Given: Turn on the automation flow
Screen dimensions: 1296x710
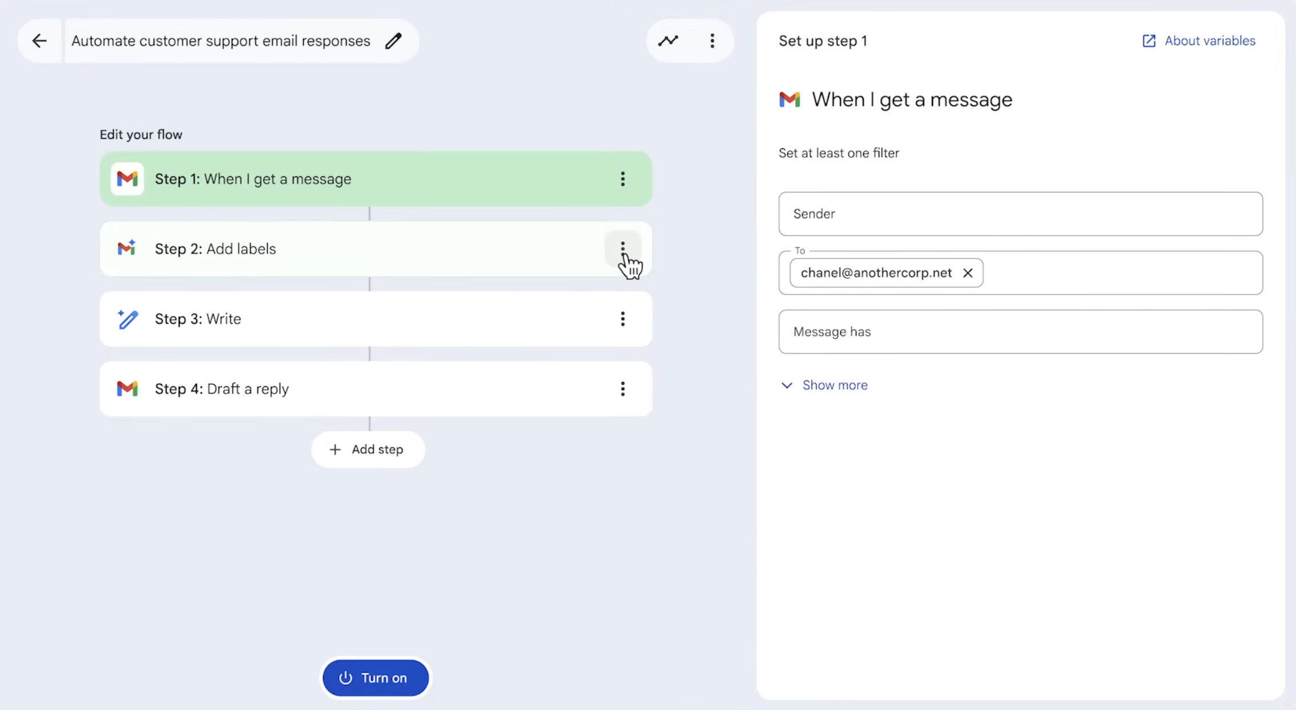Looking at the screenshot, I should (375, 677).
